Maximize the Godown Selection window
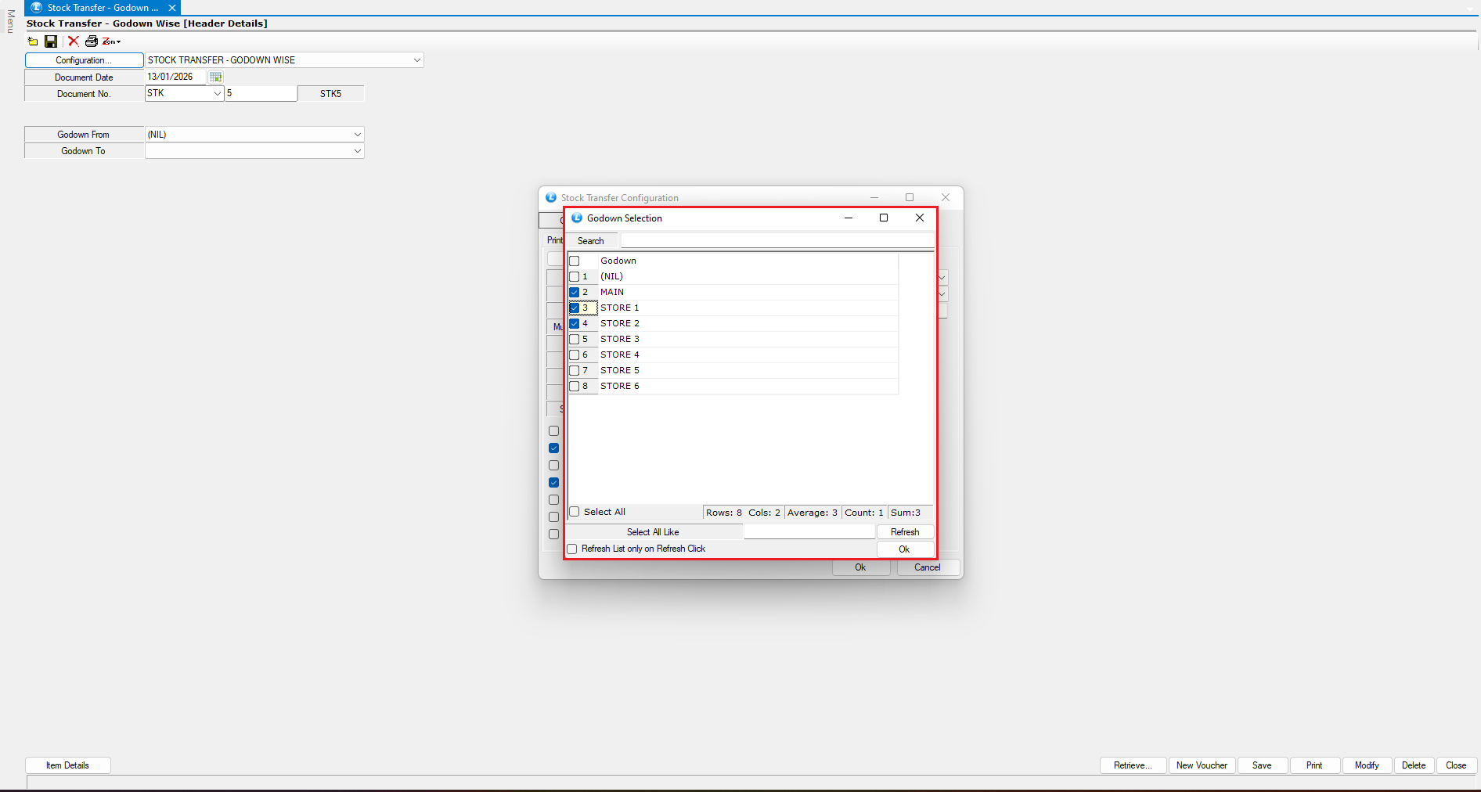Image resolution: width=1481 pixels, height=792 pixels. (x=884, y=218)
